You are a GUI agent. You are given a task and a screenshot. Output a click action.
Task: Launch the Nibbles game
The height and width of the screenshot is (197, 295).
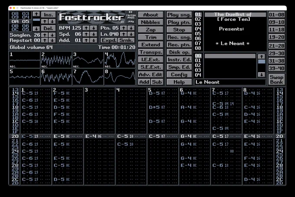(151, 22)
